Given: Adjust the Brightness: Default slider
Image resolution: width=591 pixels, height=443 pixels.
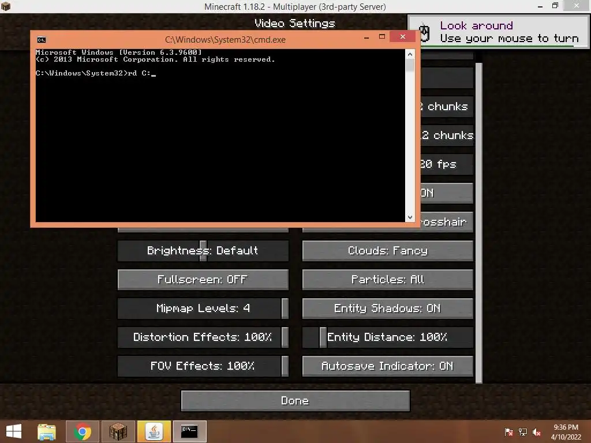Looking at the screenshot, I should [x=203, y=250].
